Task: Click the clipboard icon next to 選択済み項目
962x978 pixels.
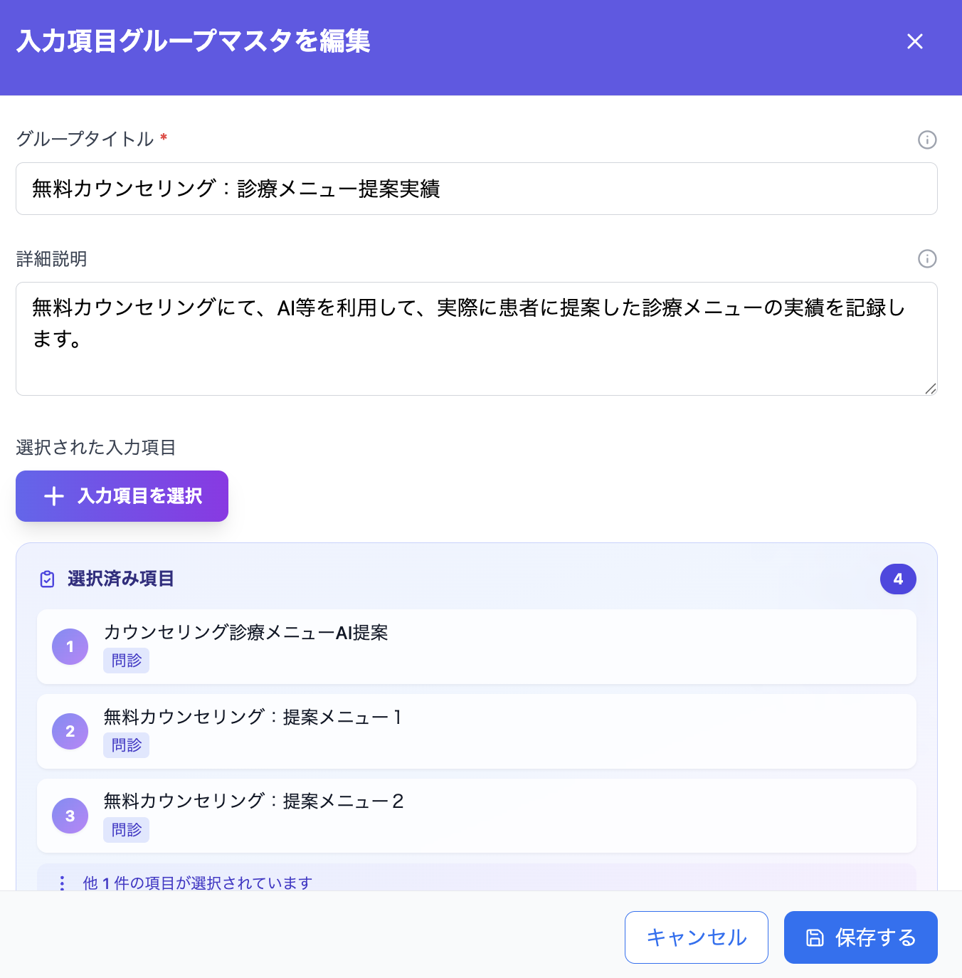Action: (x=46, y=579)
